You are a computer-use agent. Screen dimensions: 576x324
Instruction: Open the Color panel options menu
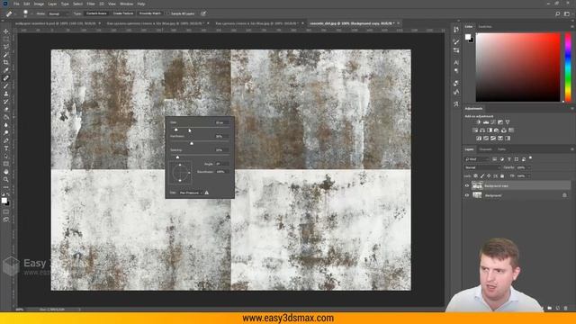tap(572, 27)
